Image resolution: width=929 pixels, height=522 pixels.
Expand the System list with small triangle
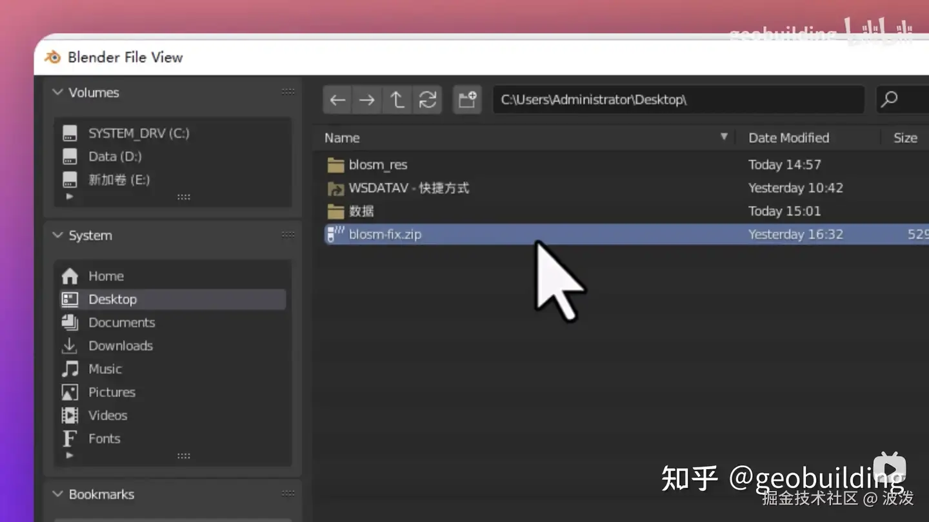70,455
